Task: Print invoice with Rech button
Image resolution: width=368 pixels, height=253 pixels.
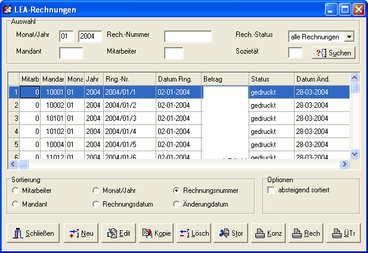Action: tap(306, 233)
